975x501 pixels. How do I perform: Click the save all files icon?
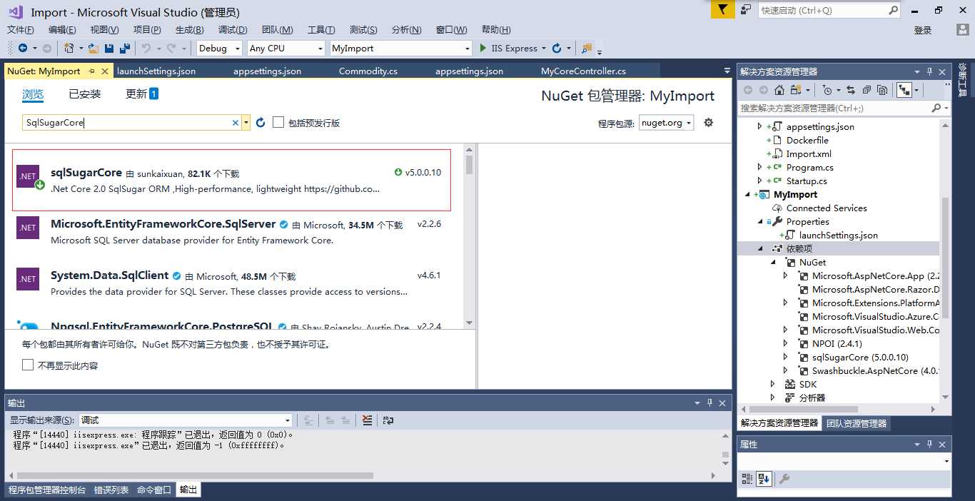(x=125, y=49)
